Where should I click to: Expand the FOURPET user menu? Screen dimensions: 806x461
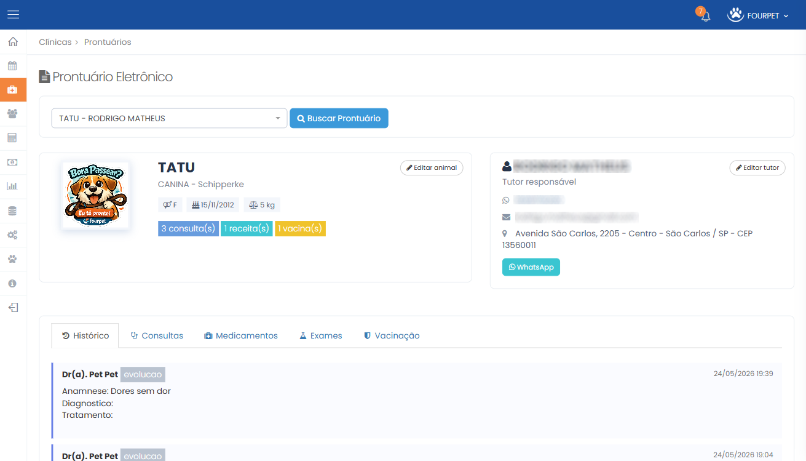point(758,15)
